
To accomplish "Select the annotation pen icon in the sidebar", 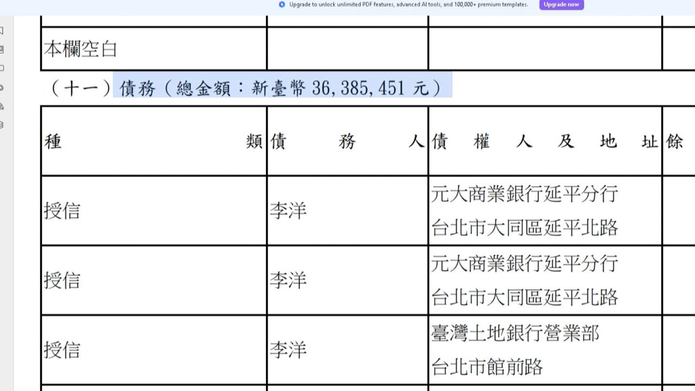I will [4, 109].
